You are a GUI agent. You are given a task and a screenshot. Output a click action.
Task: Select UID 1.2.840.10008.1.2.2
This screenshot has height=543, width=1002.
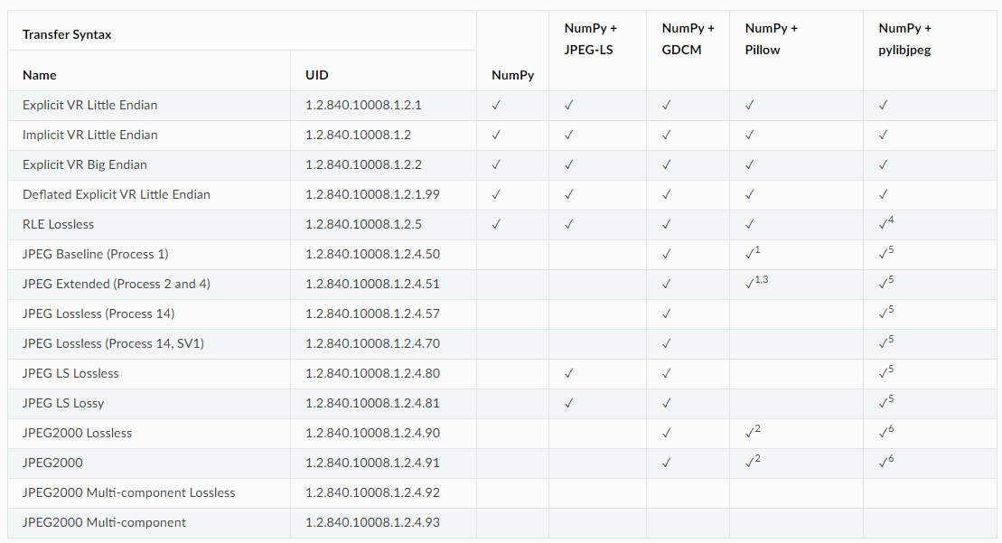click(x=363, y=164)
